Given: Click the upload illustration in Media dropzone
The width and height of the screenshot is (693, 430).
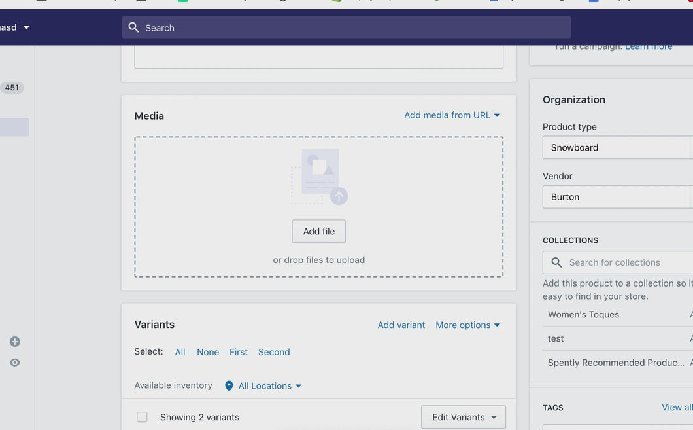Looking at the screenshot, I should point(319,177).
